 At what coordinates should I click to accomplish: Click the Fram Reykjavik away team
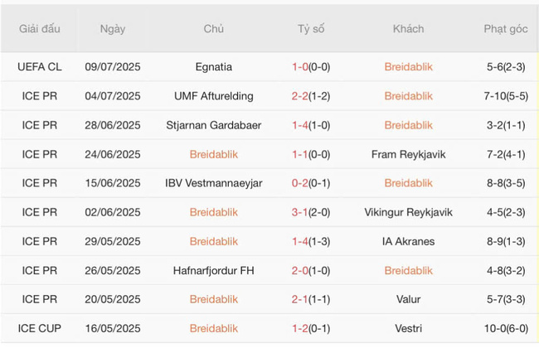pyautogui.click(x=408, y=154)
